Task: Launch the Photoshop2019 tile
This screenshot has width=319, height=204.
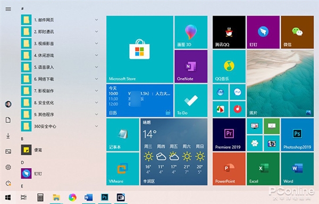Action: pyautogui.click(x=297, y=135)
